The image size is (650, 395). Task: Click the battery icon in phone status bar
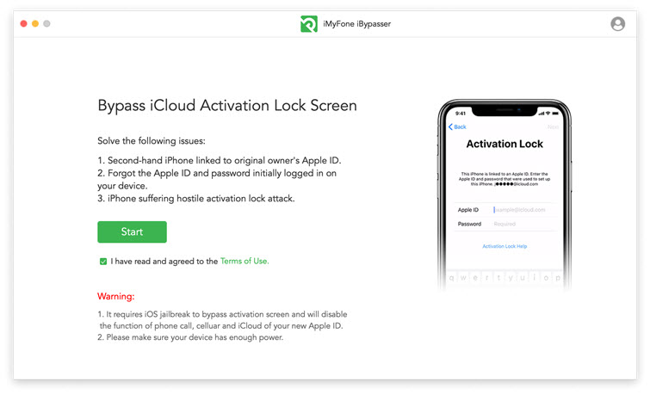(557, 113)
